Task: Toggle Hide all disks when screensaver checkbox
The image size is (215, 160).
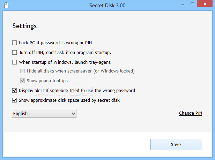Action: click(22, 71)
